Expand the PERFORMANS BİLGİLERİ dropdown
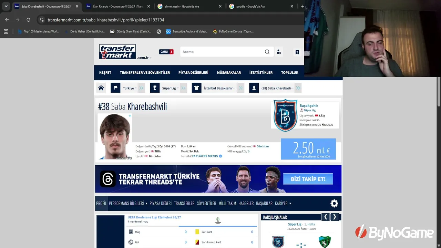441x248 pixels. (128, 204)
